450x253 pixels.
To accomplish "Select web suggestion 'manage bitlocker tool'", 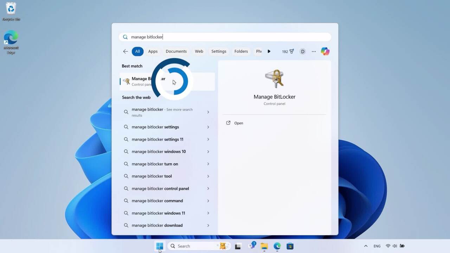I will pos(167,176).
